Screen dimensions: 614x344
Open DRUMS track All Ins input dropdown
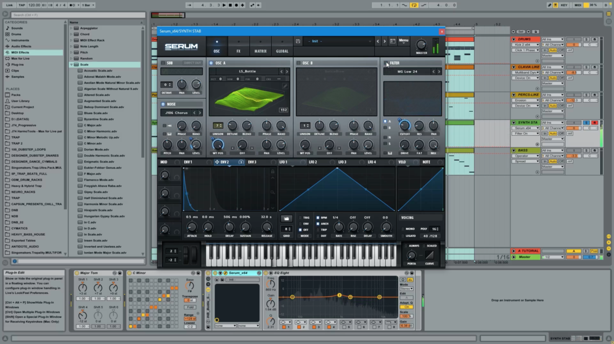(553, 39)
